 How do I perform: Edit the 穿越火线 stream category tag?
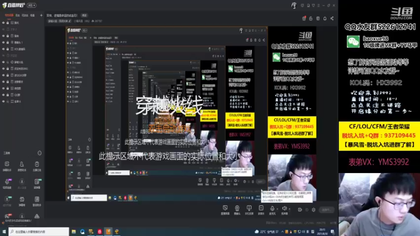pos(59,21)
